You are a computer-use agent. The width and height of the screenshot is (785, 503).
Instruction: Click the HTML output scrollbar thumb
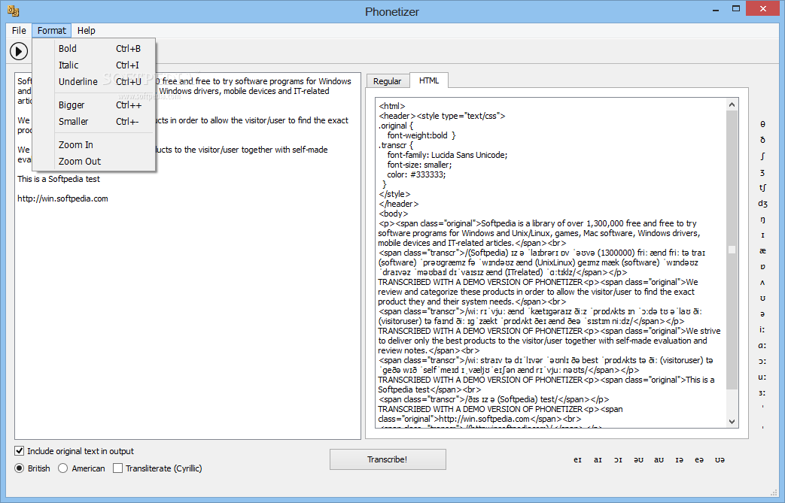point(732,250)
